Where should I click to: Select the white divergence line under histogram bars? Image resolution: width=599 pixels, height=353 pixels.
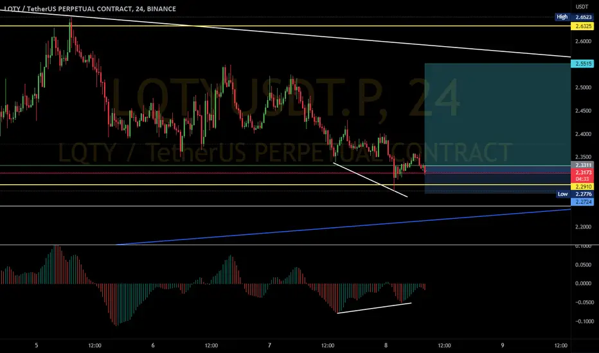tap(374, 308)
